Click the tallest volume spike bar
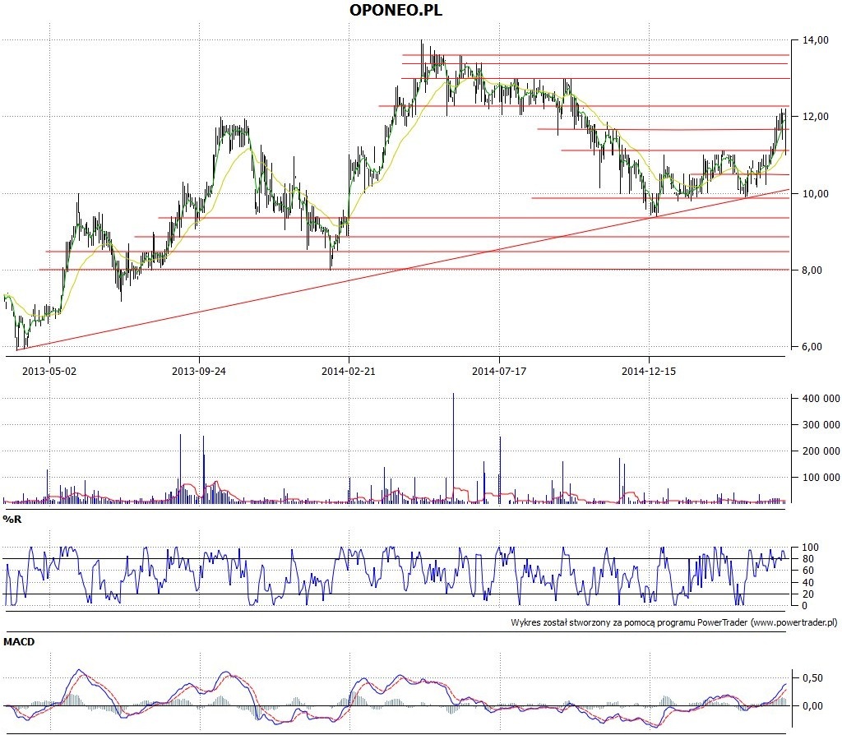 [x=453, y=448]
